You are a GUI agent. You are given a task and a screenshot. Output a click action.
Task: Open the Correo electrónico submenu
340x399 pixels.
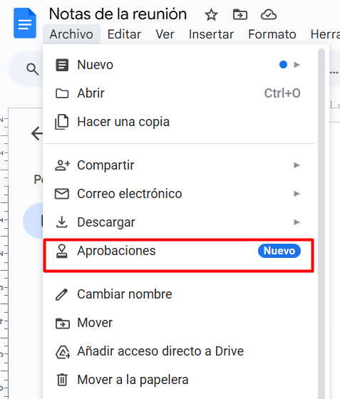coord(178,194)
